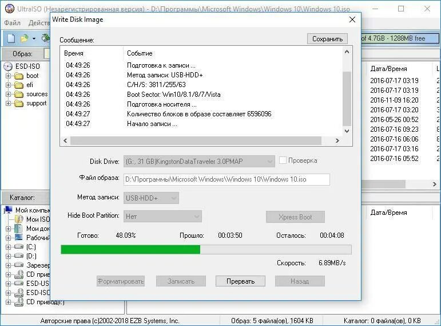
Task: Select the support folder icon
Action: [x=18, y=104]
